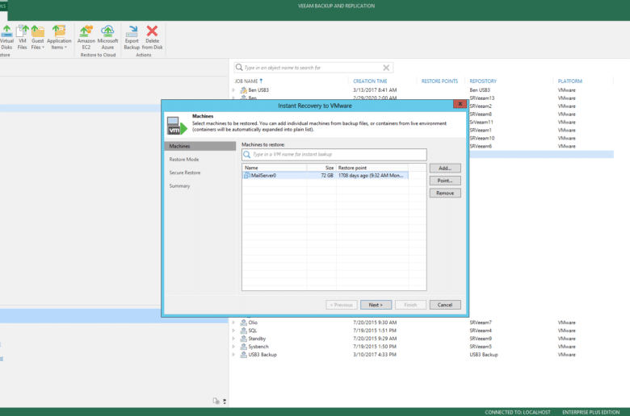Sort by the Creation Time column
This screenshot has height=416, width=630.
[x=370, y=81]
